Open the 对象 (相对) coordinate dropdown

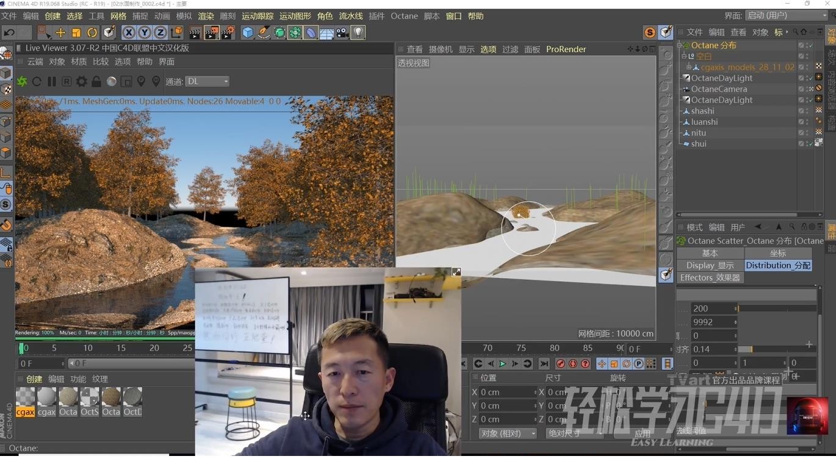(x=508, y=433)
